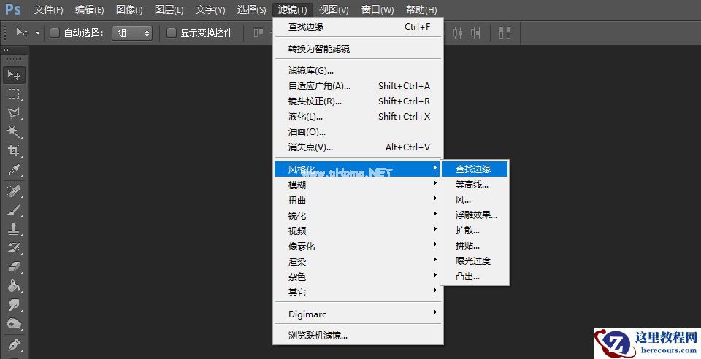Choose 自适应广角(A)...
The height and width of the screenshot is (359, 701).
tap(358, 85)
